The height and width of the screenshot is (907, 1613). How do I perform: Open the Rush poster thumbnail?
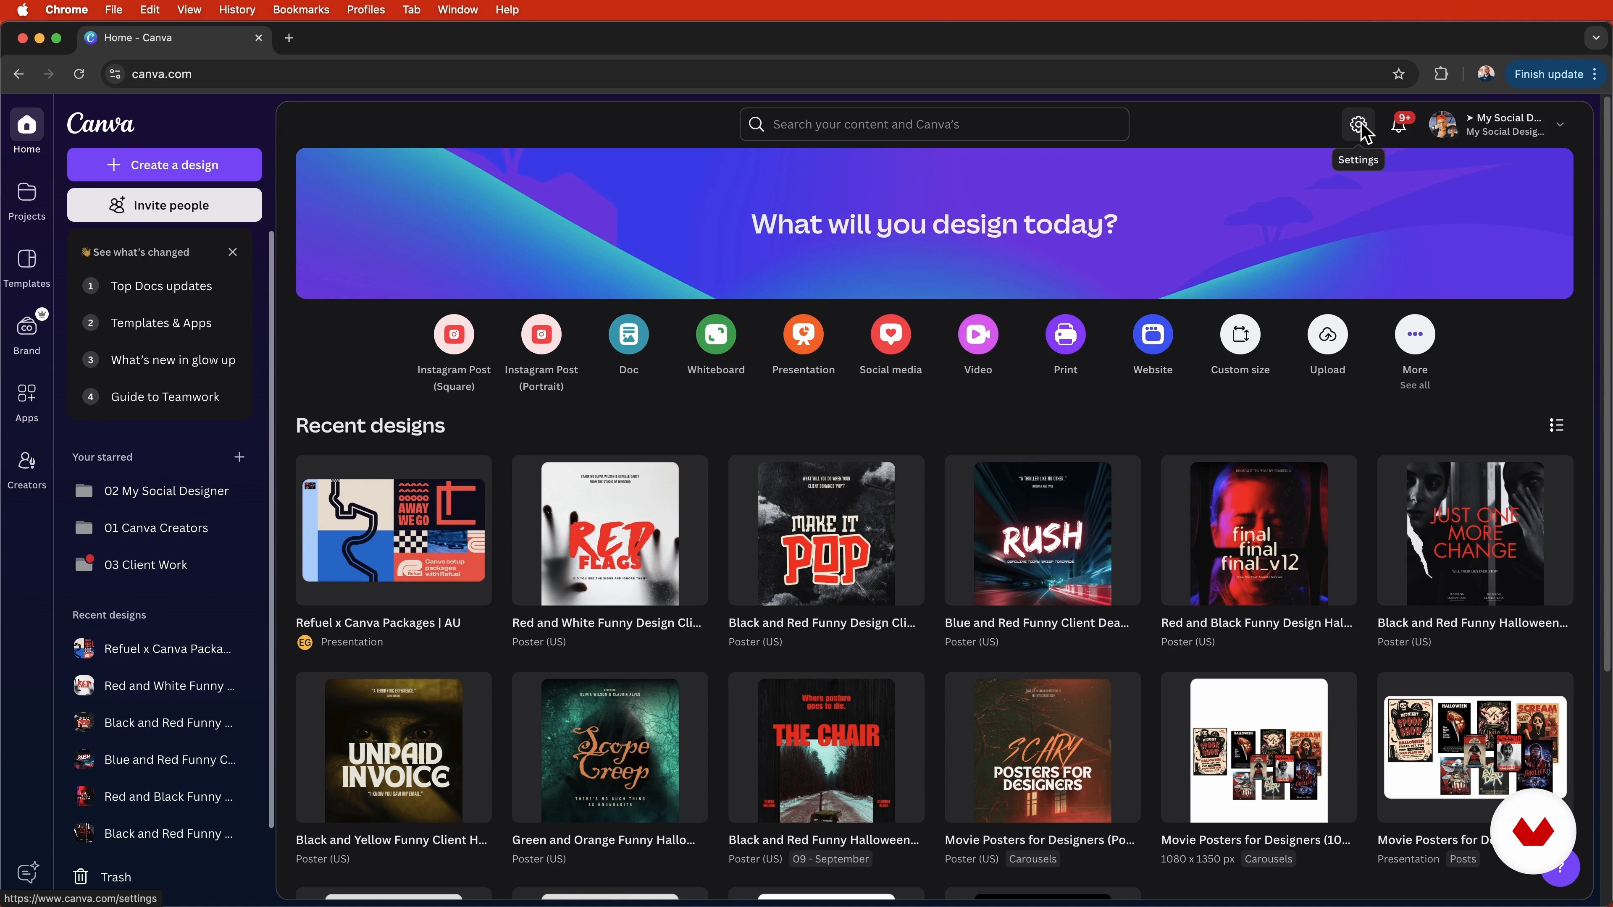pos(1043,530)
